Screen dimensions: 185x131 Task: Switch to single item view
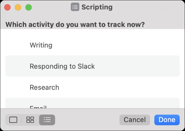[13, 120]
